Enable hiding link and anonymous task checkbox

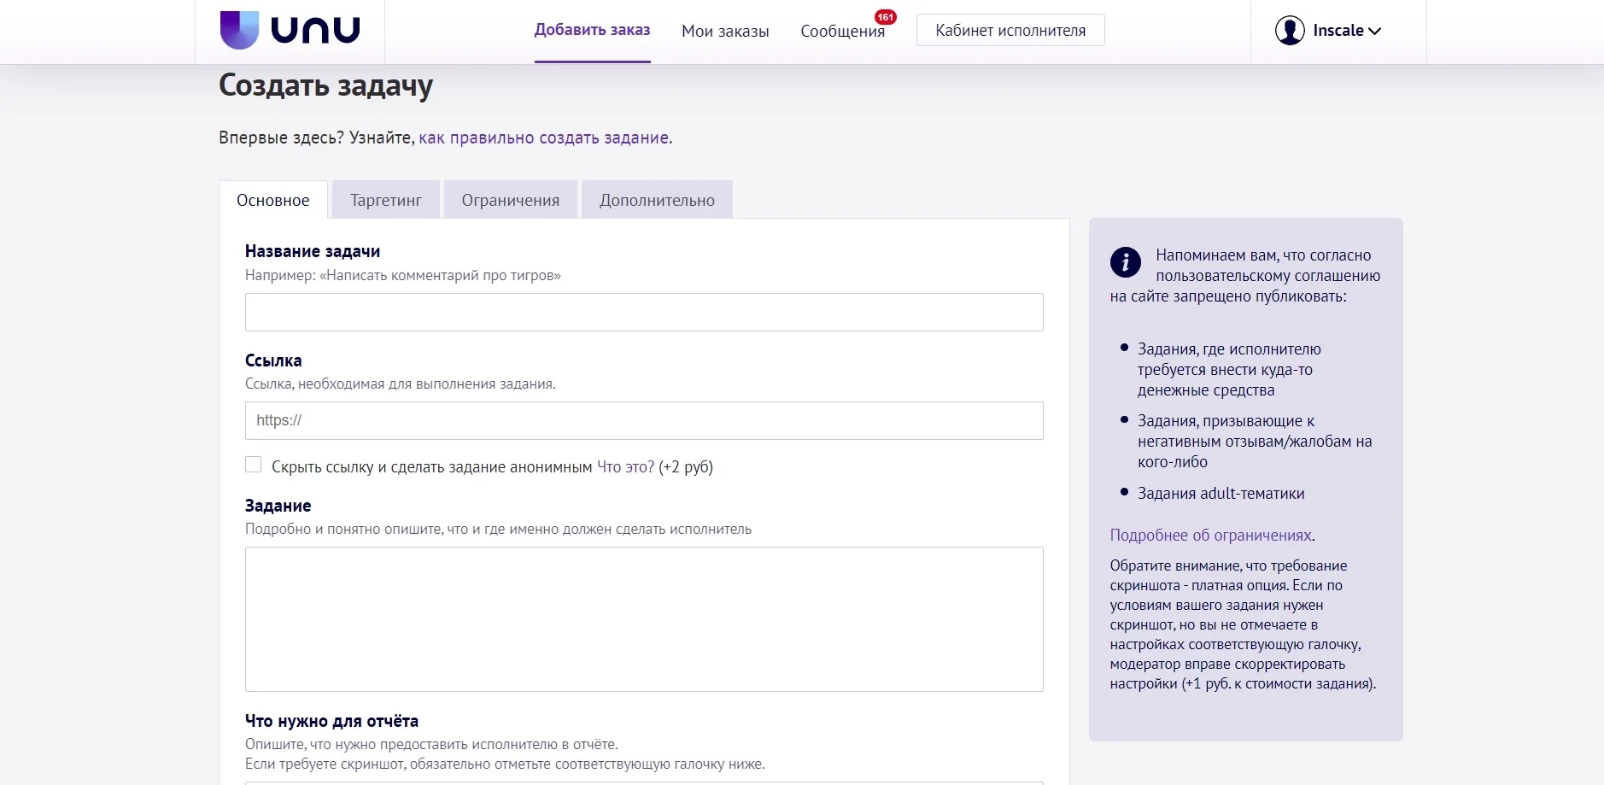254,465
